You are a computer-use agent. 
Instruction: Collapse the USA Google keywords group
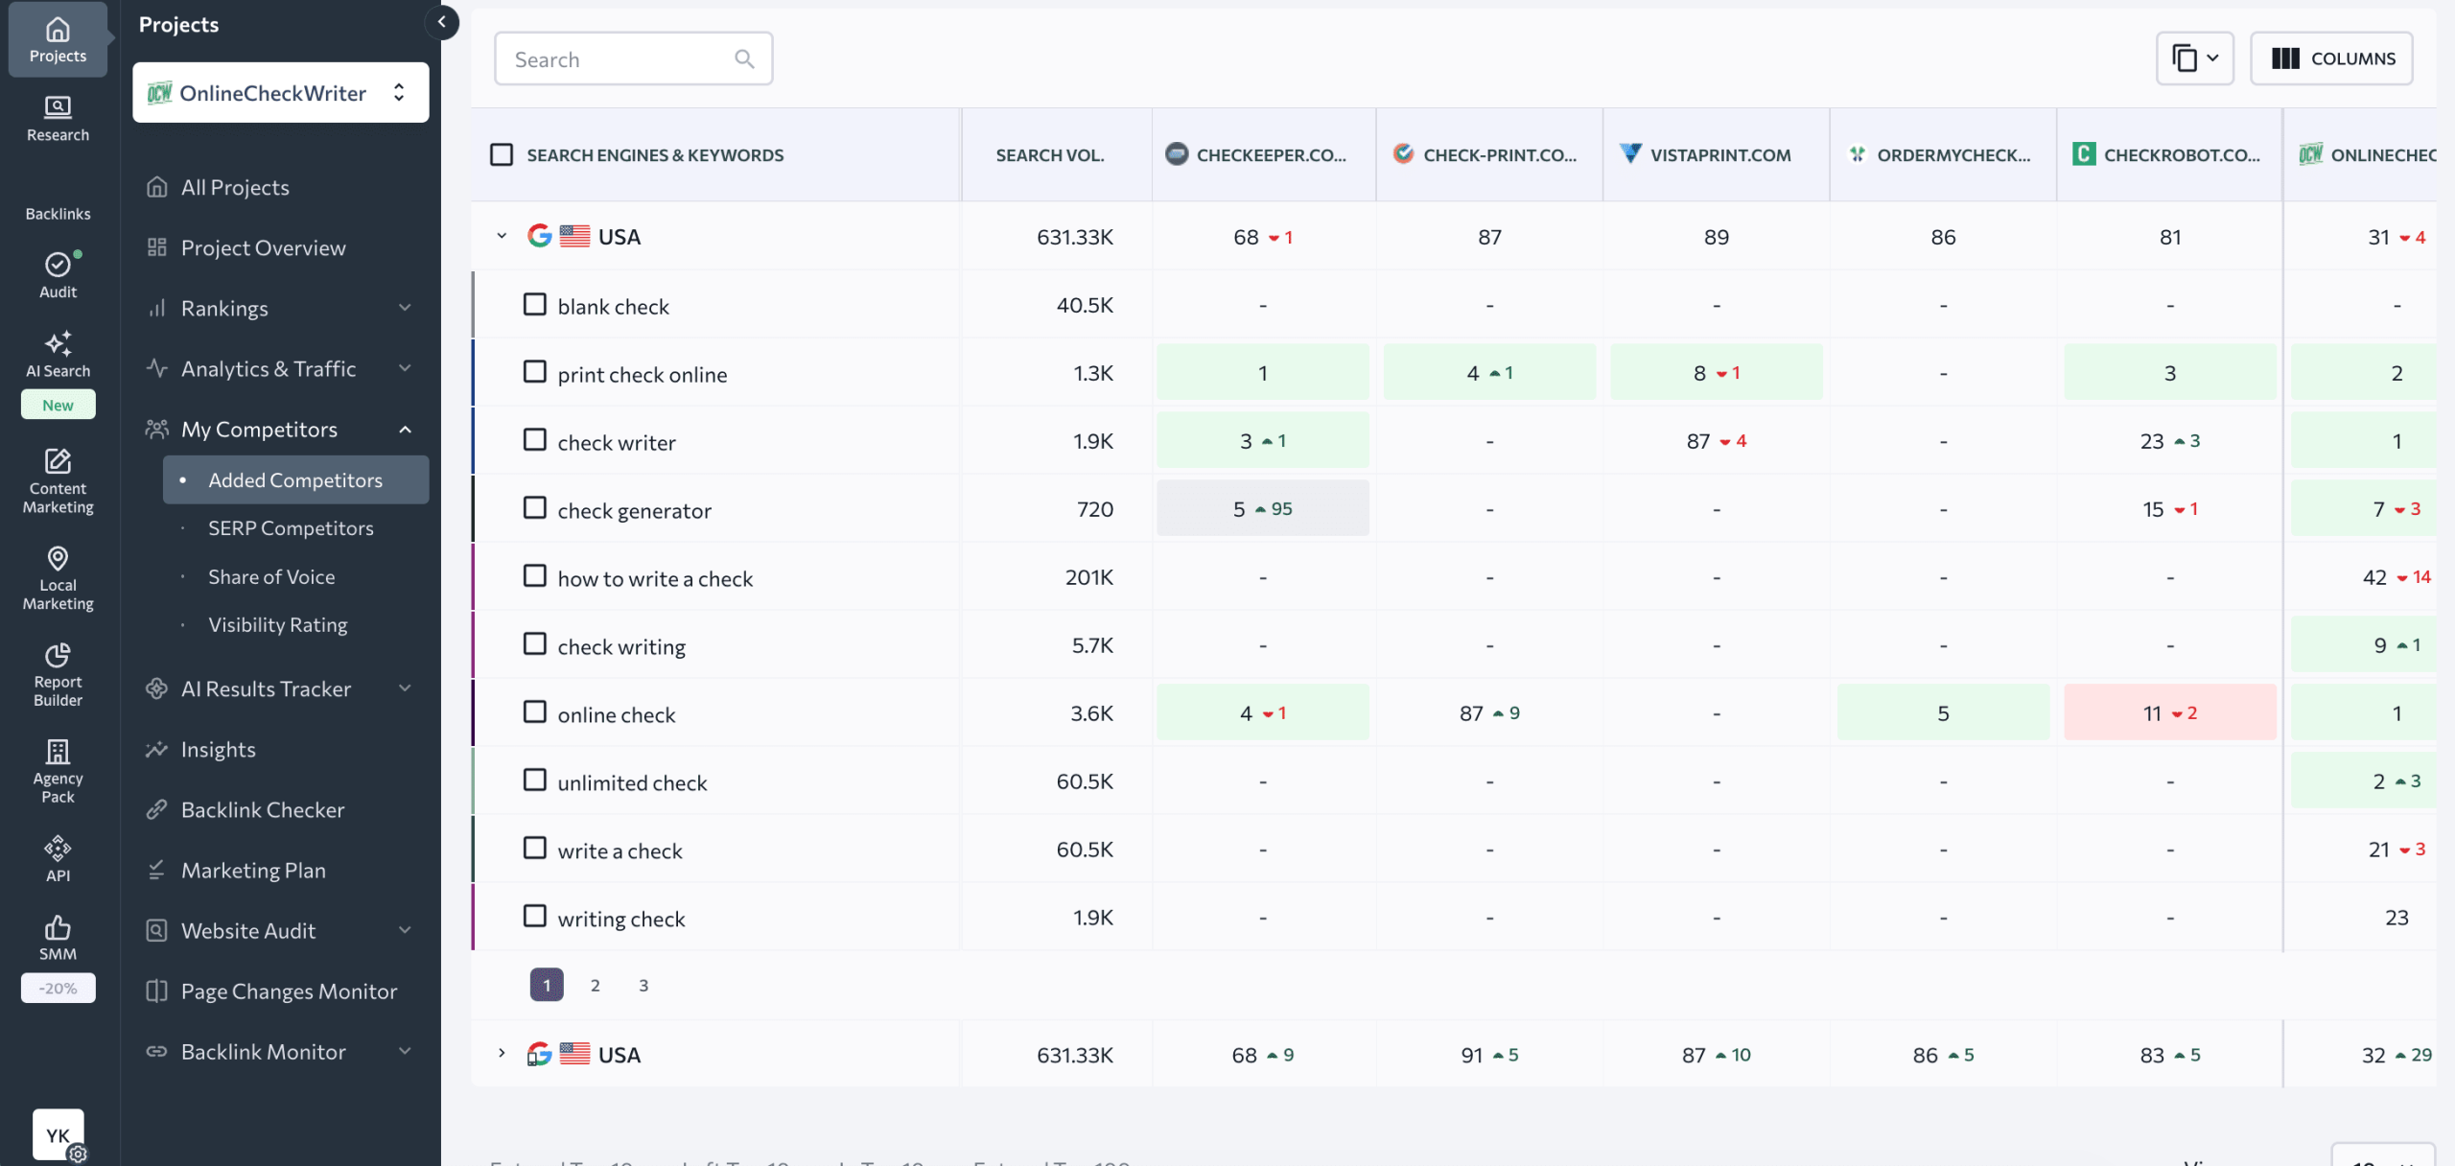(x=501, y=236)
